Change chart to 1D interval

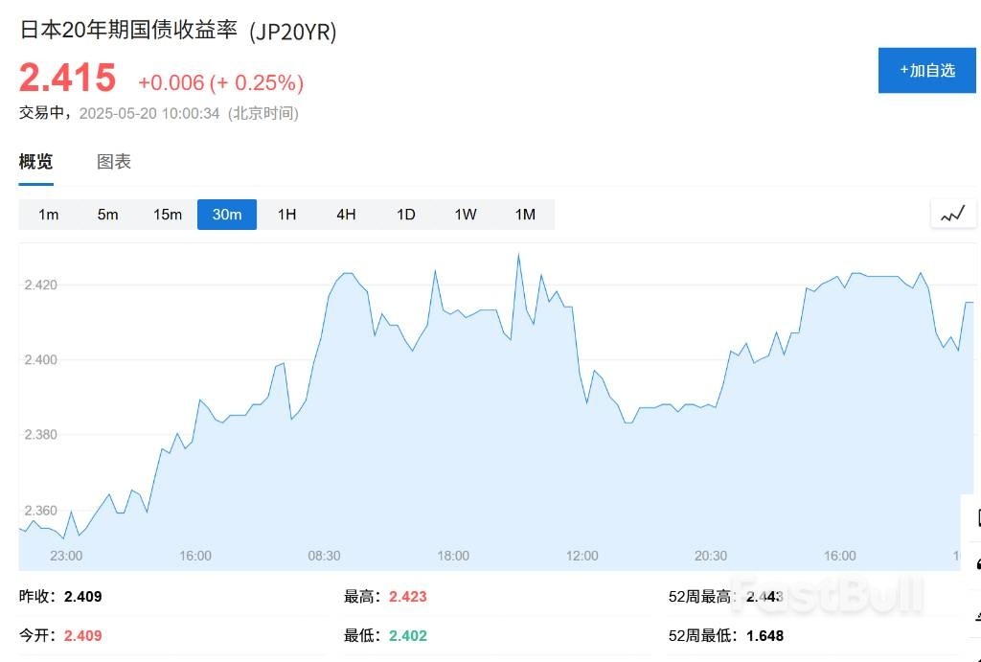click(406, 215)
